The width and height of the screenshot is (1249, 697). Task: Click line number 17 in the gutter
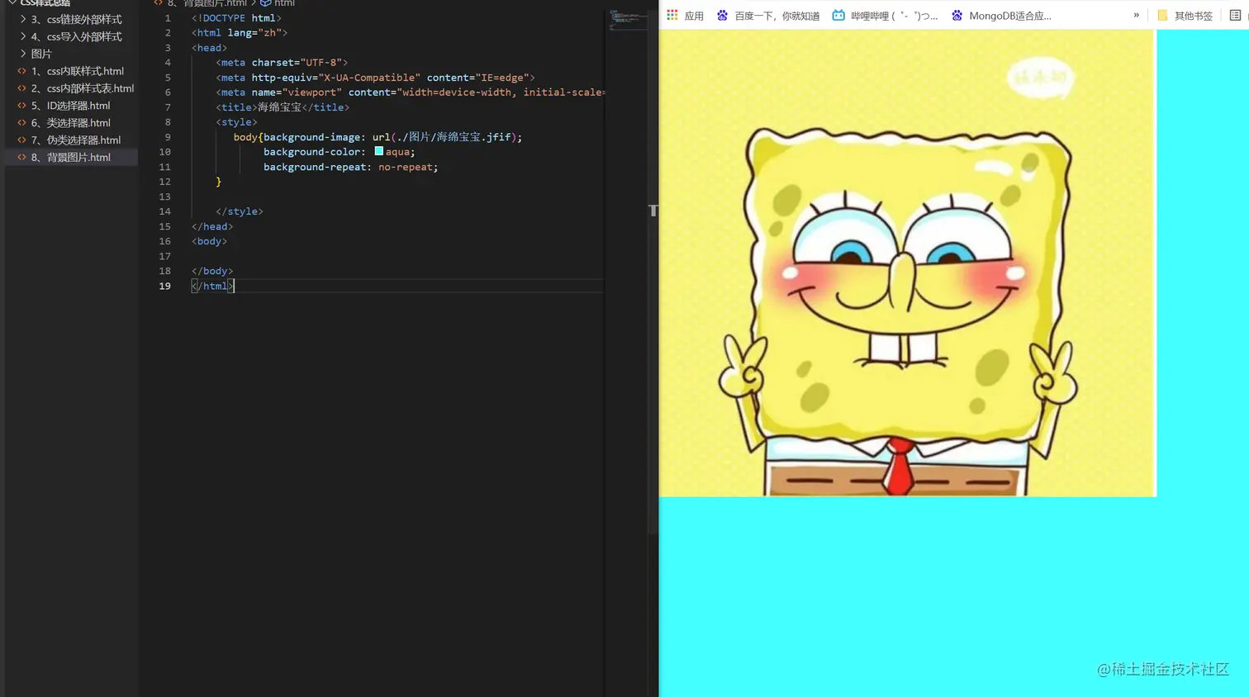(165, 256)
